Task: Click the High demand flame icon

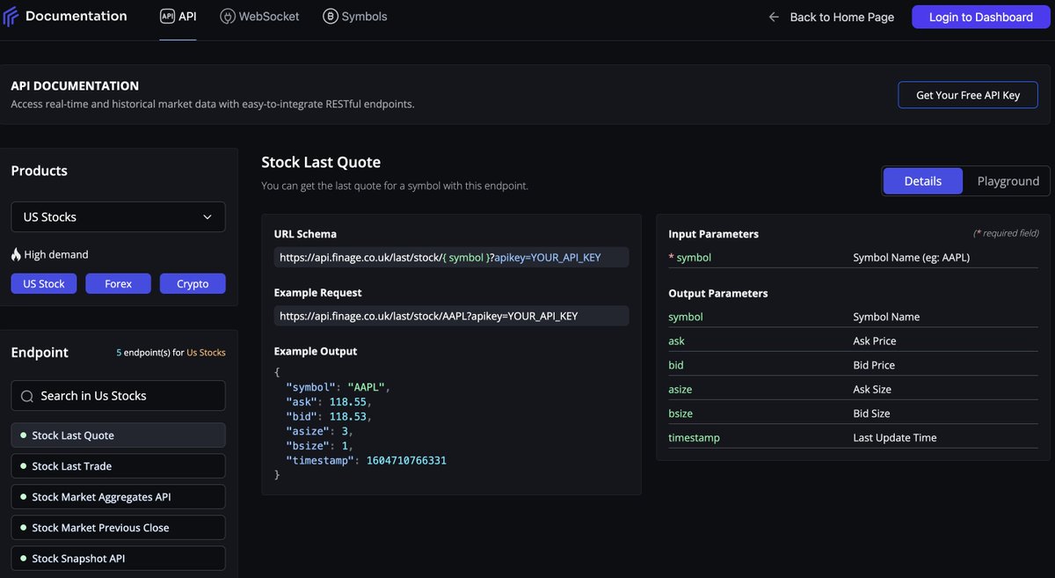Action: [x=16, y=254]
